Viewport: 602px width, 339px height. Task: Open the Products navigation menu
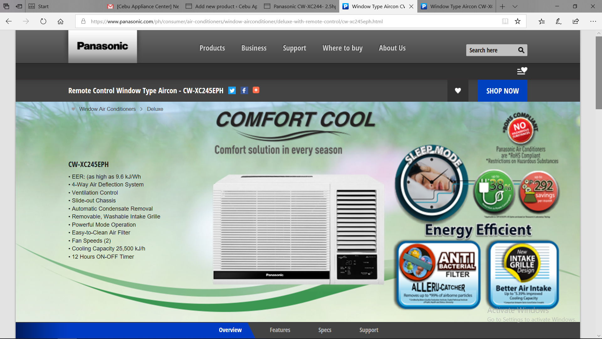point(212,48)
